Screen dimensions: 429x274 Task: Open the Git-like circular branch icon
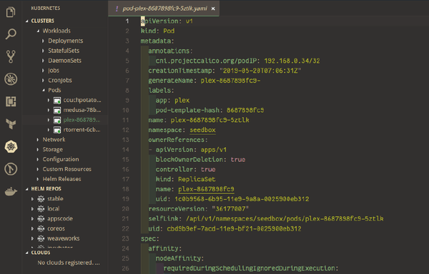click(x=11, y=169)
